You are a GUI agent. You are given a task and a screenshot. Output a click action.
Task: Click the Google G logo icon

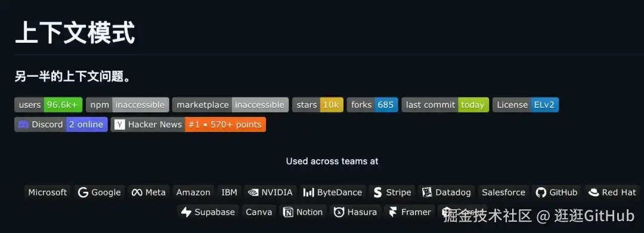tap(83, 193)
